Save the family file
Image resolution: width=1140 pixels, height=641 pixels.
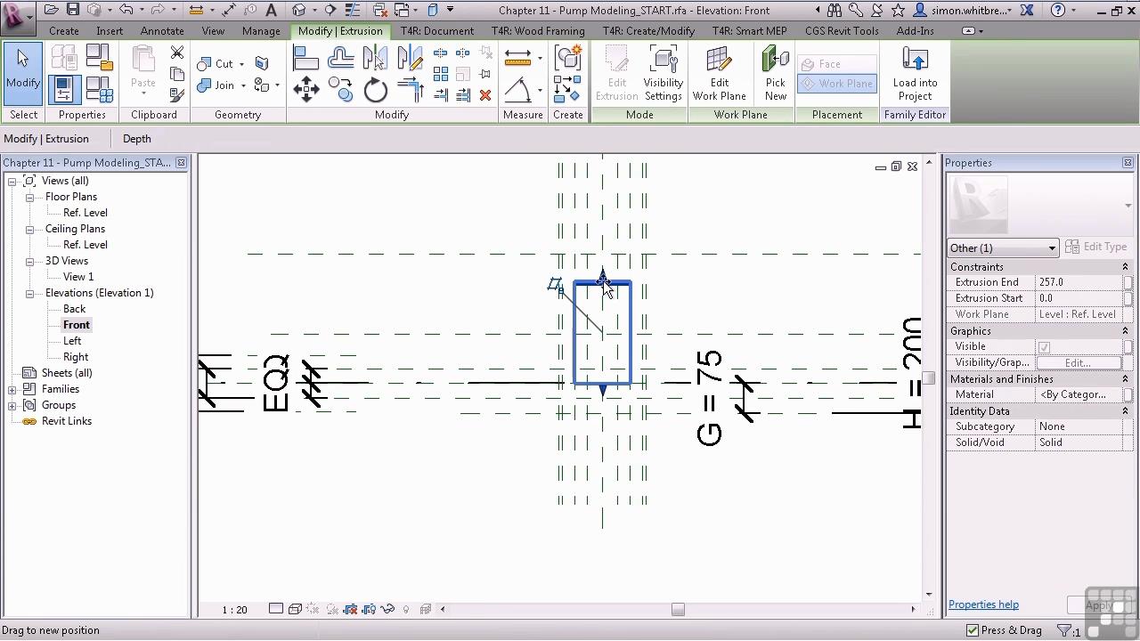(x=73, y=10)
